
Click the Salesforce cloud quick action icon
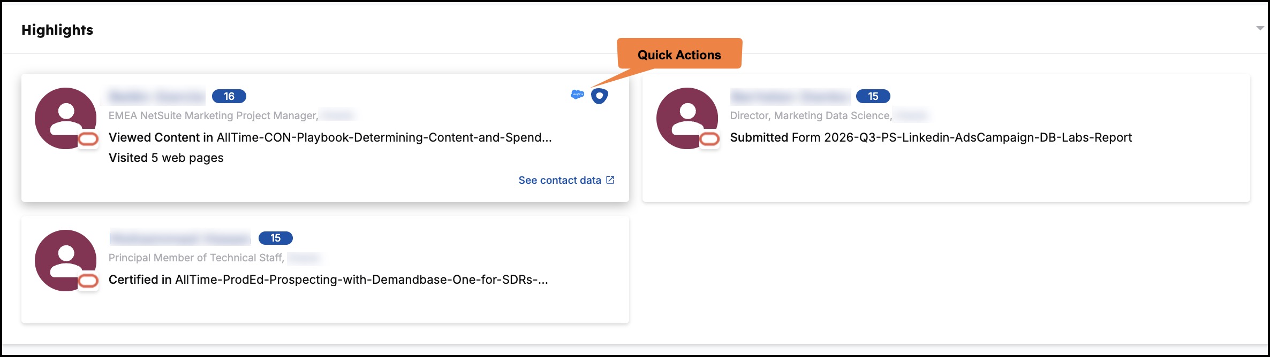point(577,95)
